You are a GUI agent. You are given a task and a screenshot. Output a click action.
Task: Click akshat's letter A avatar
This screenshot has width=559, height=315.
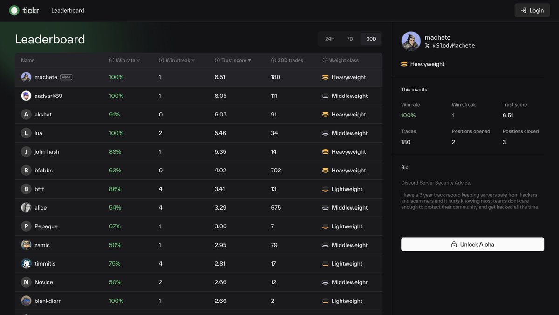[26, 115]
